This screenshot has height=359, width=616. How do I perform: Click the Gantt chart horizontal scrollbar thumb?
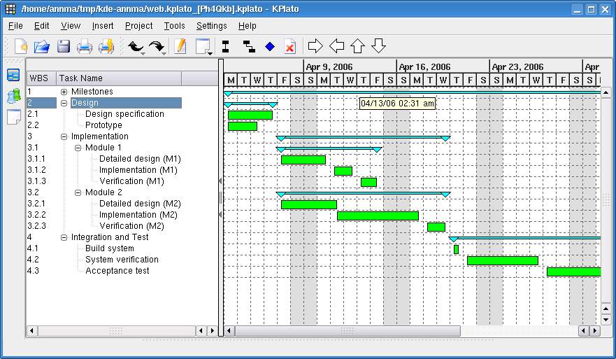click(x=348, y=331)
